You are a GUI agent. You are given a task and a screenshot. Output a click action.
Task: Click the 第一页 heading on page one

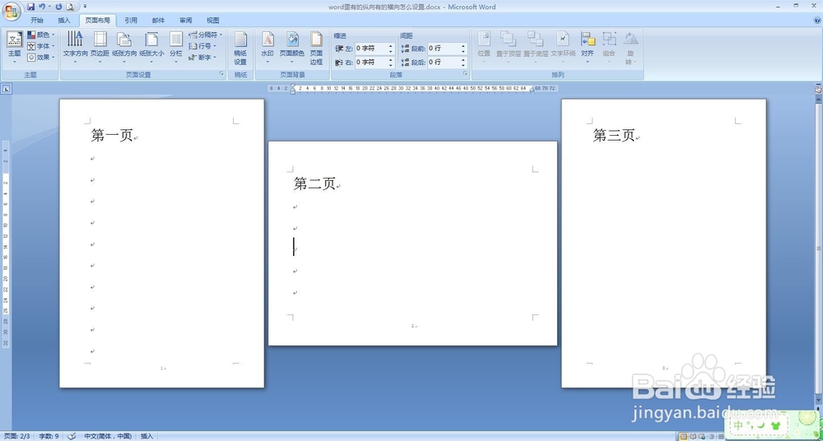click(112, 135)
